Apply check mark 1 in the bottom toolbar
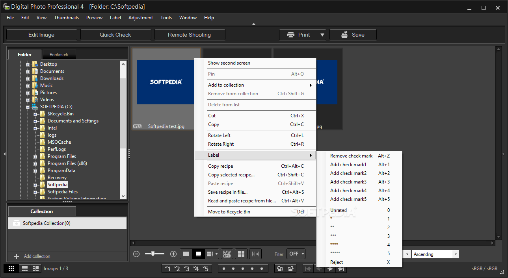Screen dimensions: 508x278 [167, 269]
